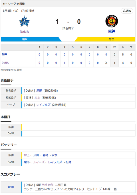Jump to the 4回裏 score play

point(11,187)
